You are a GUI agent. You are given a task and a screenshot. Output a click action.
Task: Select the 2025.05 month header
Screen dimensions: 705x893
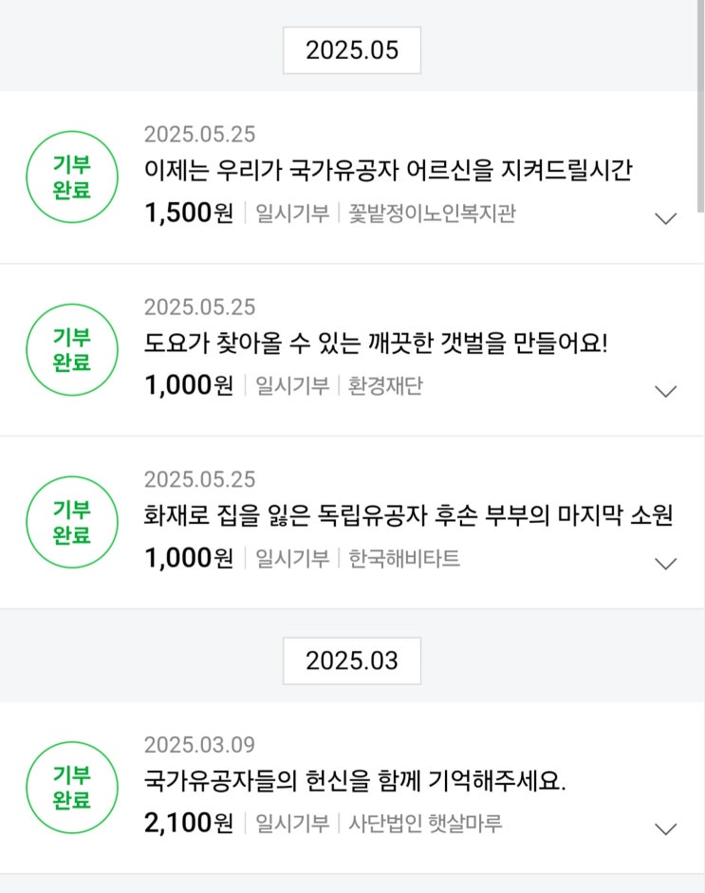click(x=352, y=50)
